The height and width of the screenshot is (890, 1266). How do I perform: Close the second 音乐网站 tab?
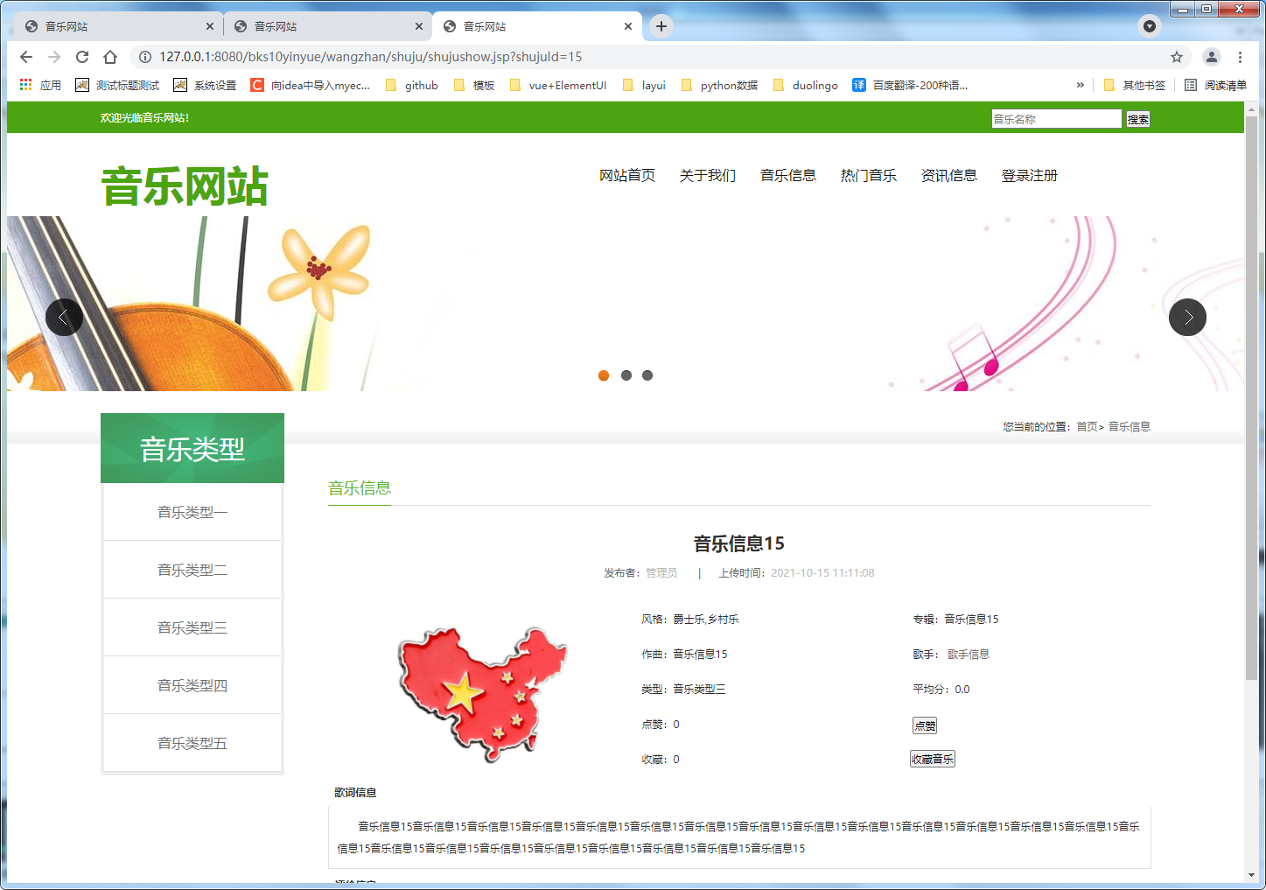pos(419,26)
